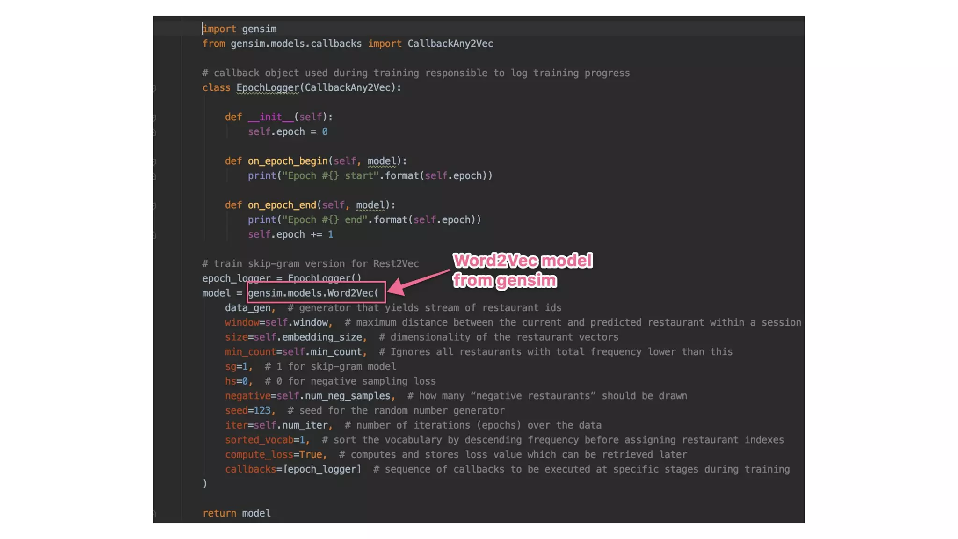Click the "Epoch #{} end" string
Screen dimensions: 958x539
point(324,220)
